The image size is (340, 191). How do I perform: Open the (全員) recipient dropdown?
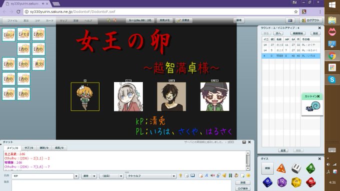pyautogui.click(x=111, y=176)
